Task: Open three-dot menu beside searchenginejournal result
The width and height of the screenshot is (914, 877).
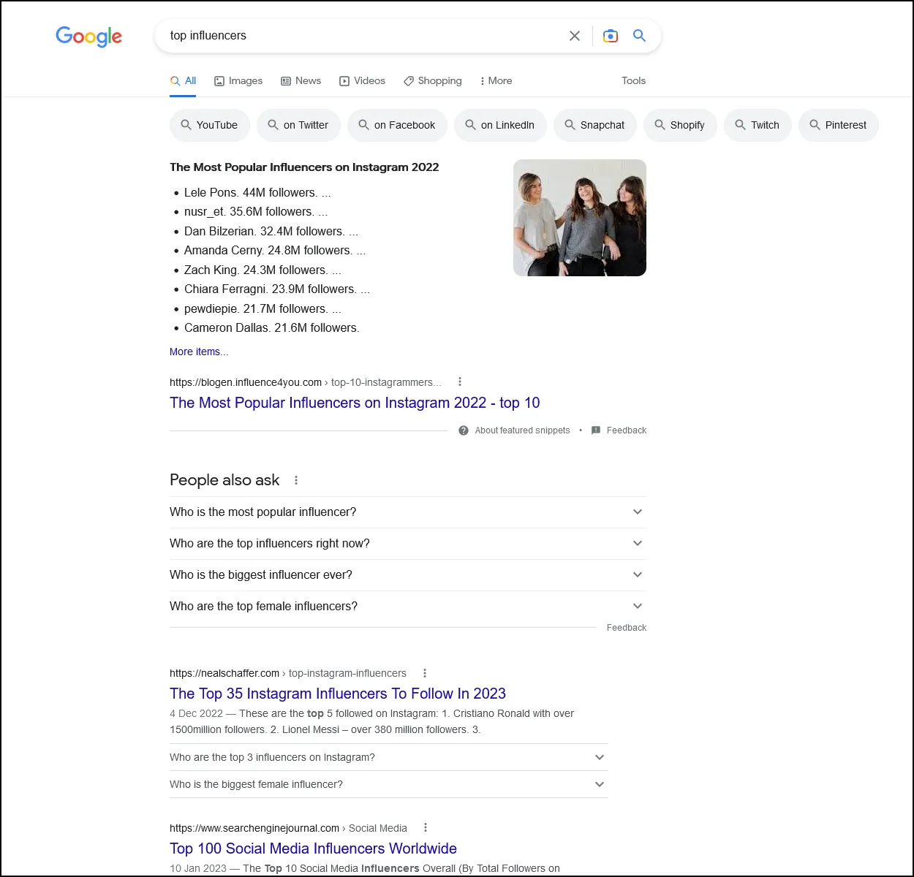Action: 426,827
